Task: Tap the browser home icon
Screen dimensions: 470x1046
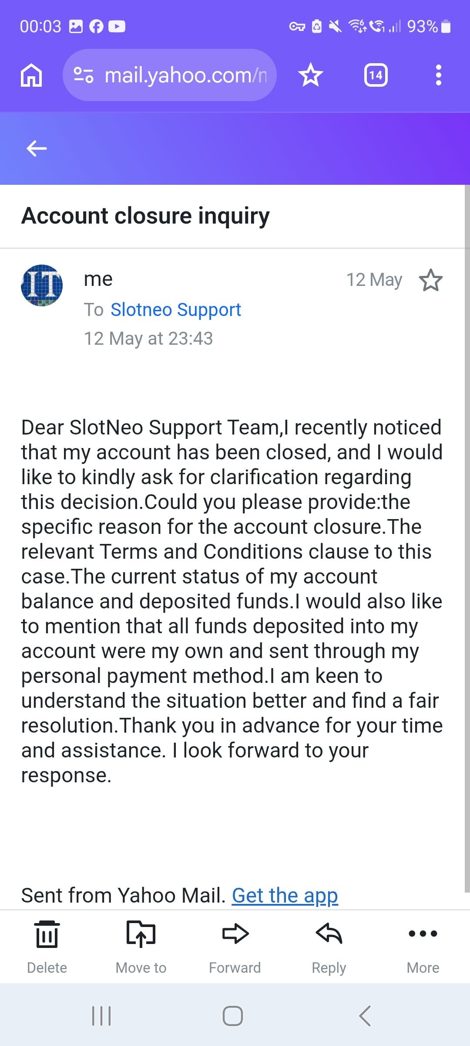Action: pyautogui.click(x=32, y=75)
